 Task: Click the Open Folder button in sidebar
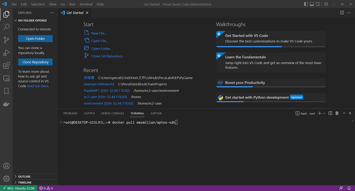(x=35, y=39)
